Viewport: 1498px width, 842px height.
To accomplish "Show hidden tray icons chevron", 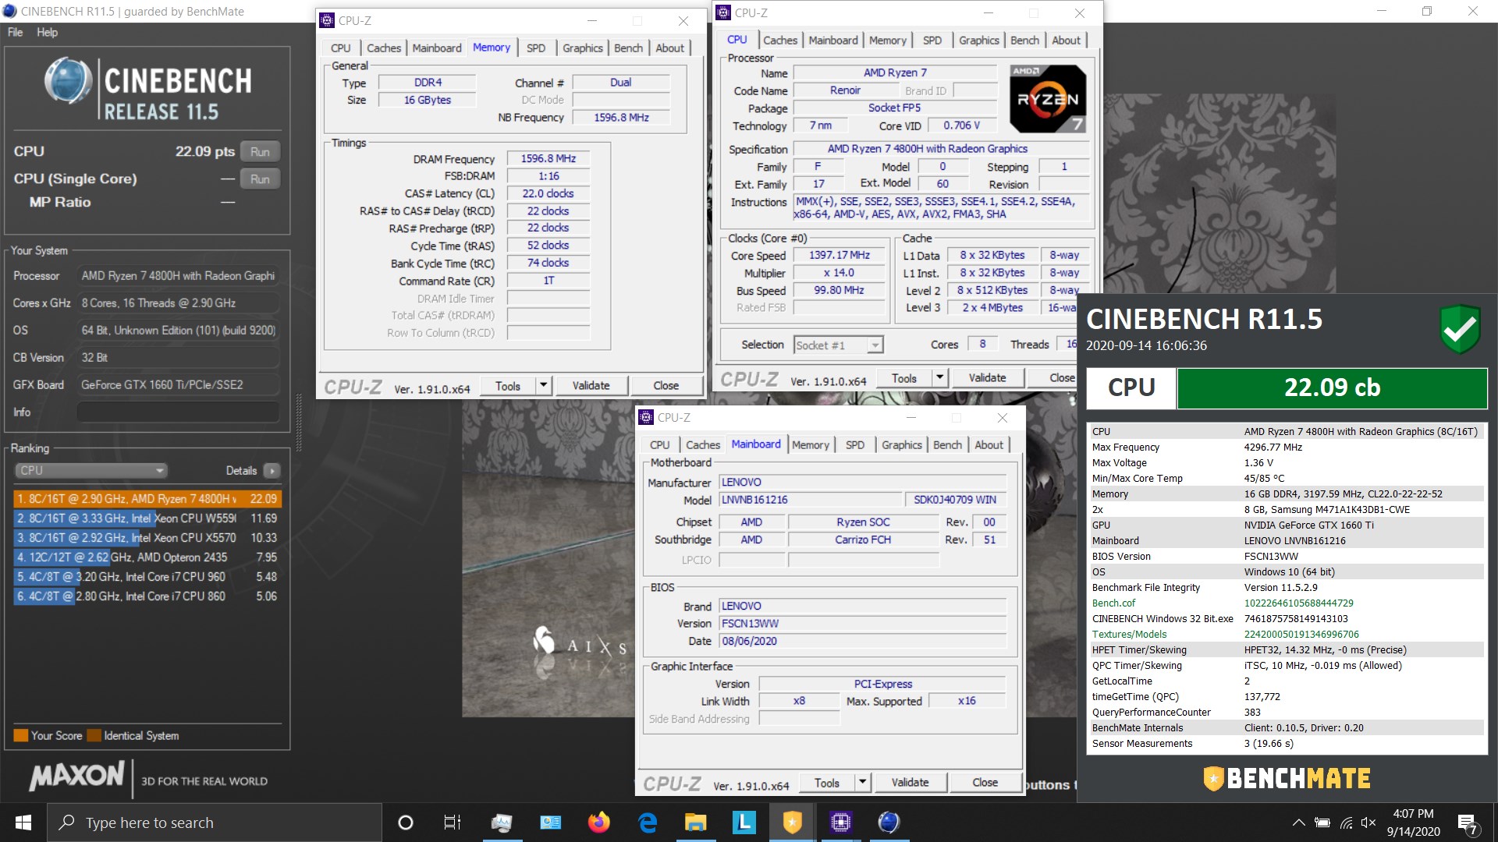I will click(1298, 823).
